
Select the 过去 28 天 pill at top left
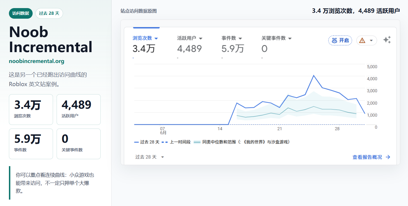[49, 13]
